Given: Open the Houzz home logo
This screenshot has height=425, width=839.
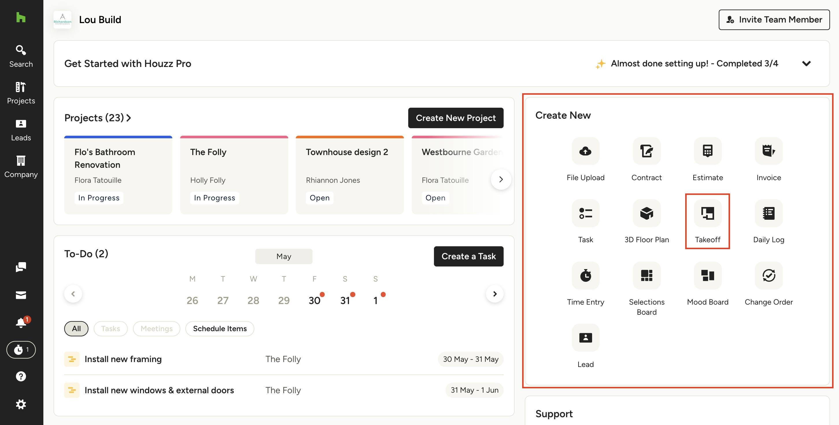Looking at the screenshot, I should 21,17.
